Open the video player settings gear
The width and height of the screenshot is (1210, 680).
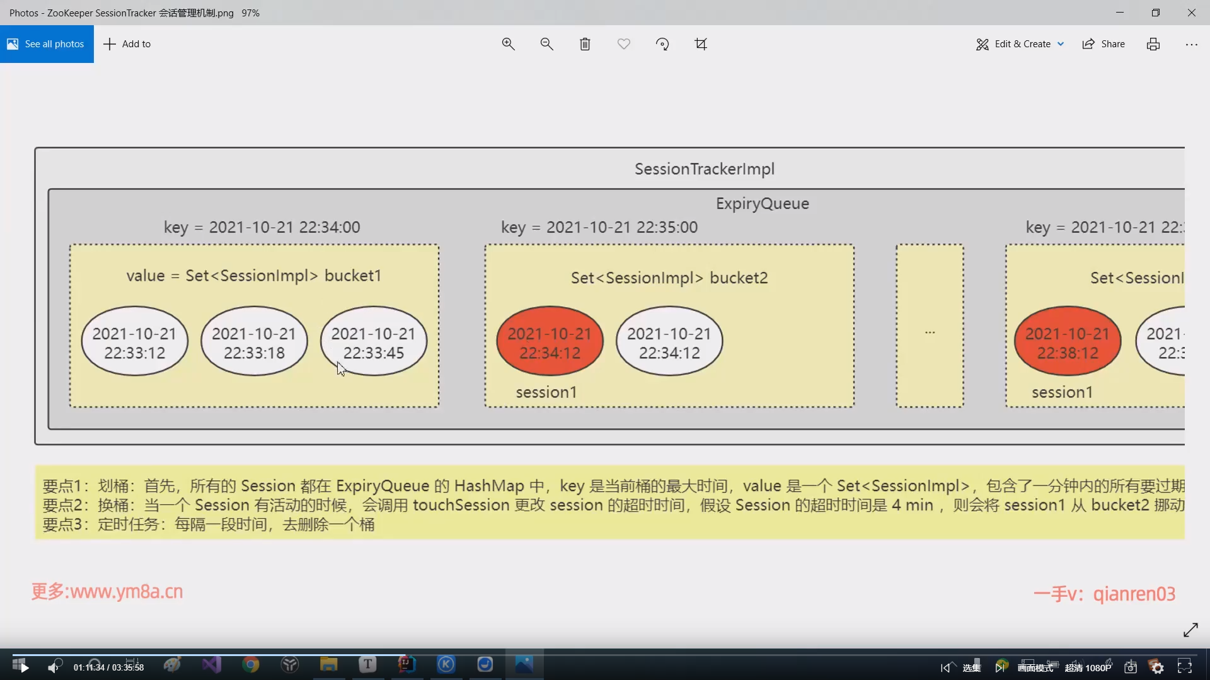click(x=1157, y=667)
